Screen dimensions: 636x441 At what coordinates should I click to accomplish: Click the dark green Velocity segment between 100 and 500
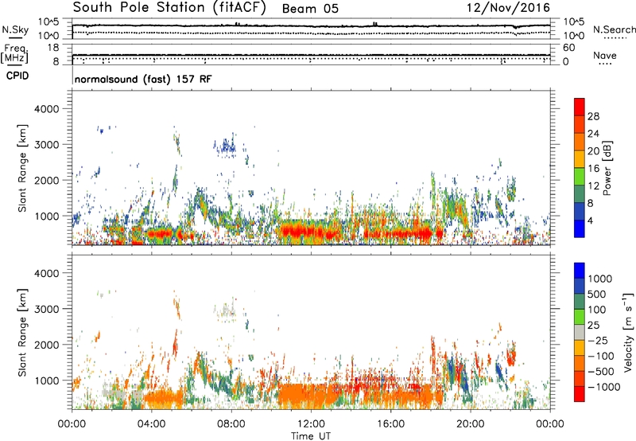pos(580,302)
